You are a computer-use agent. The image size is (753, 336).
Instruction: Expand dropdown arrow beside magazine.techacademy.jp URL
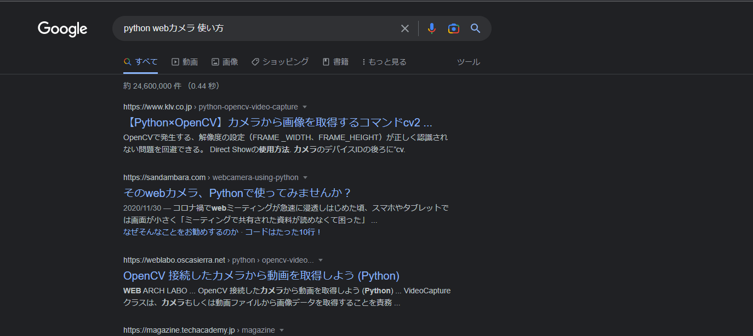pyautogui.click(x=282, y=330)
